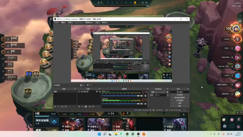Show hidden system tray icons chevron

(x=211, y=134)
